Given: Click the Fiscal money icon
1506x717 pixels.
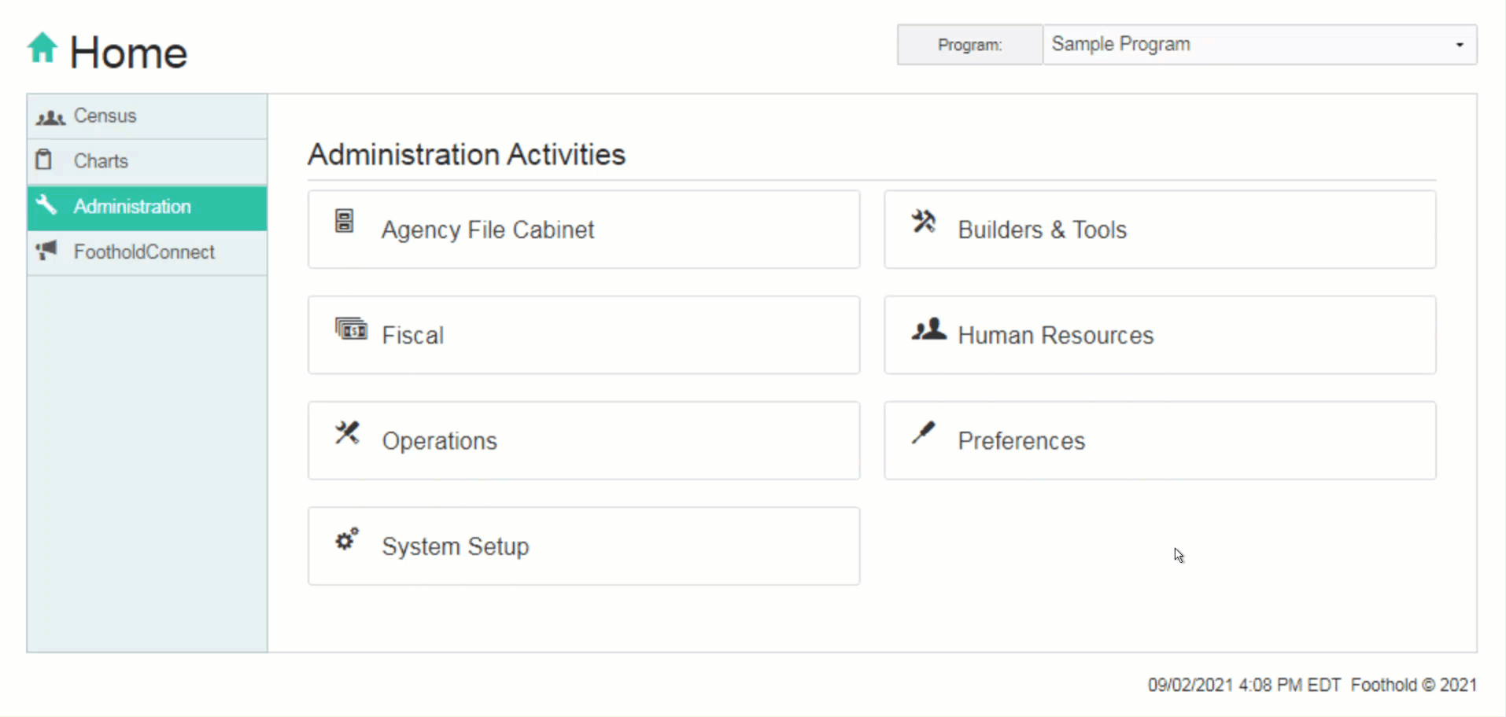Looking at the screenshot, I should pyautogui.click(x=351, y=328).
